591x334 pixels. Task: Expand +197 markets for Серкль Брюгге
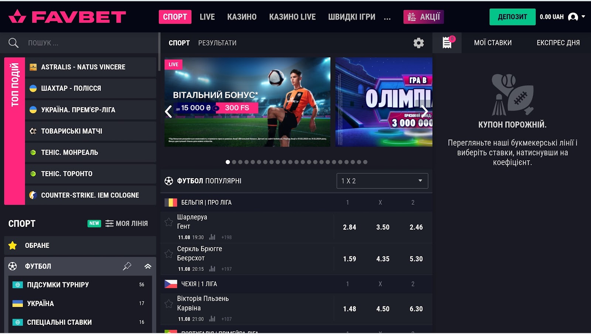226,269
